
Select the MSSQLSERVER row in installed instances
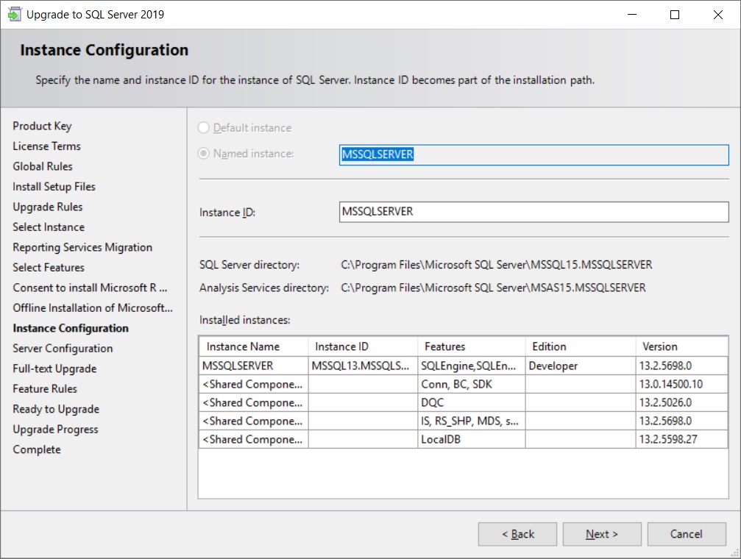point(463,366)
